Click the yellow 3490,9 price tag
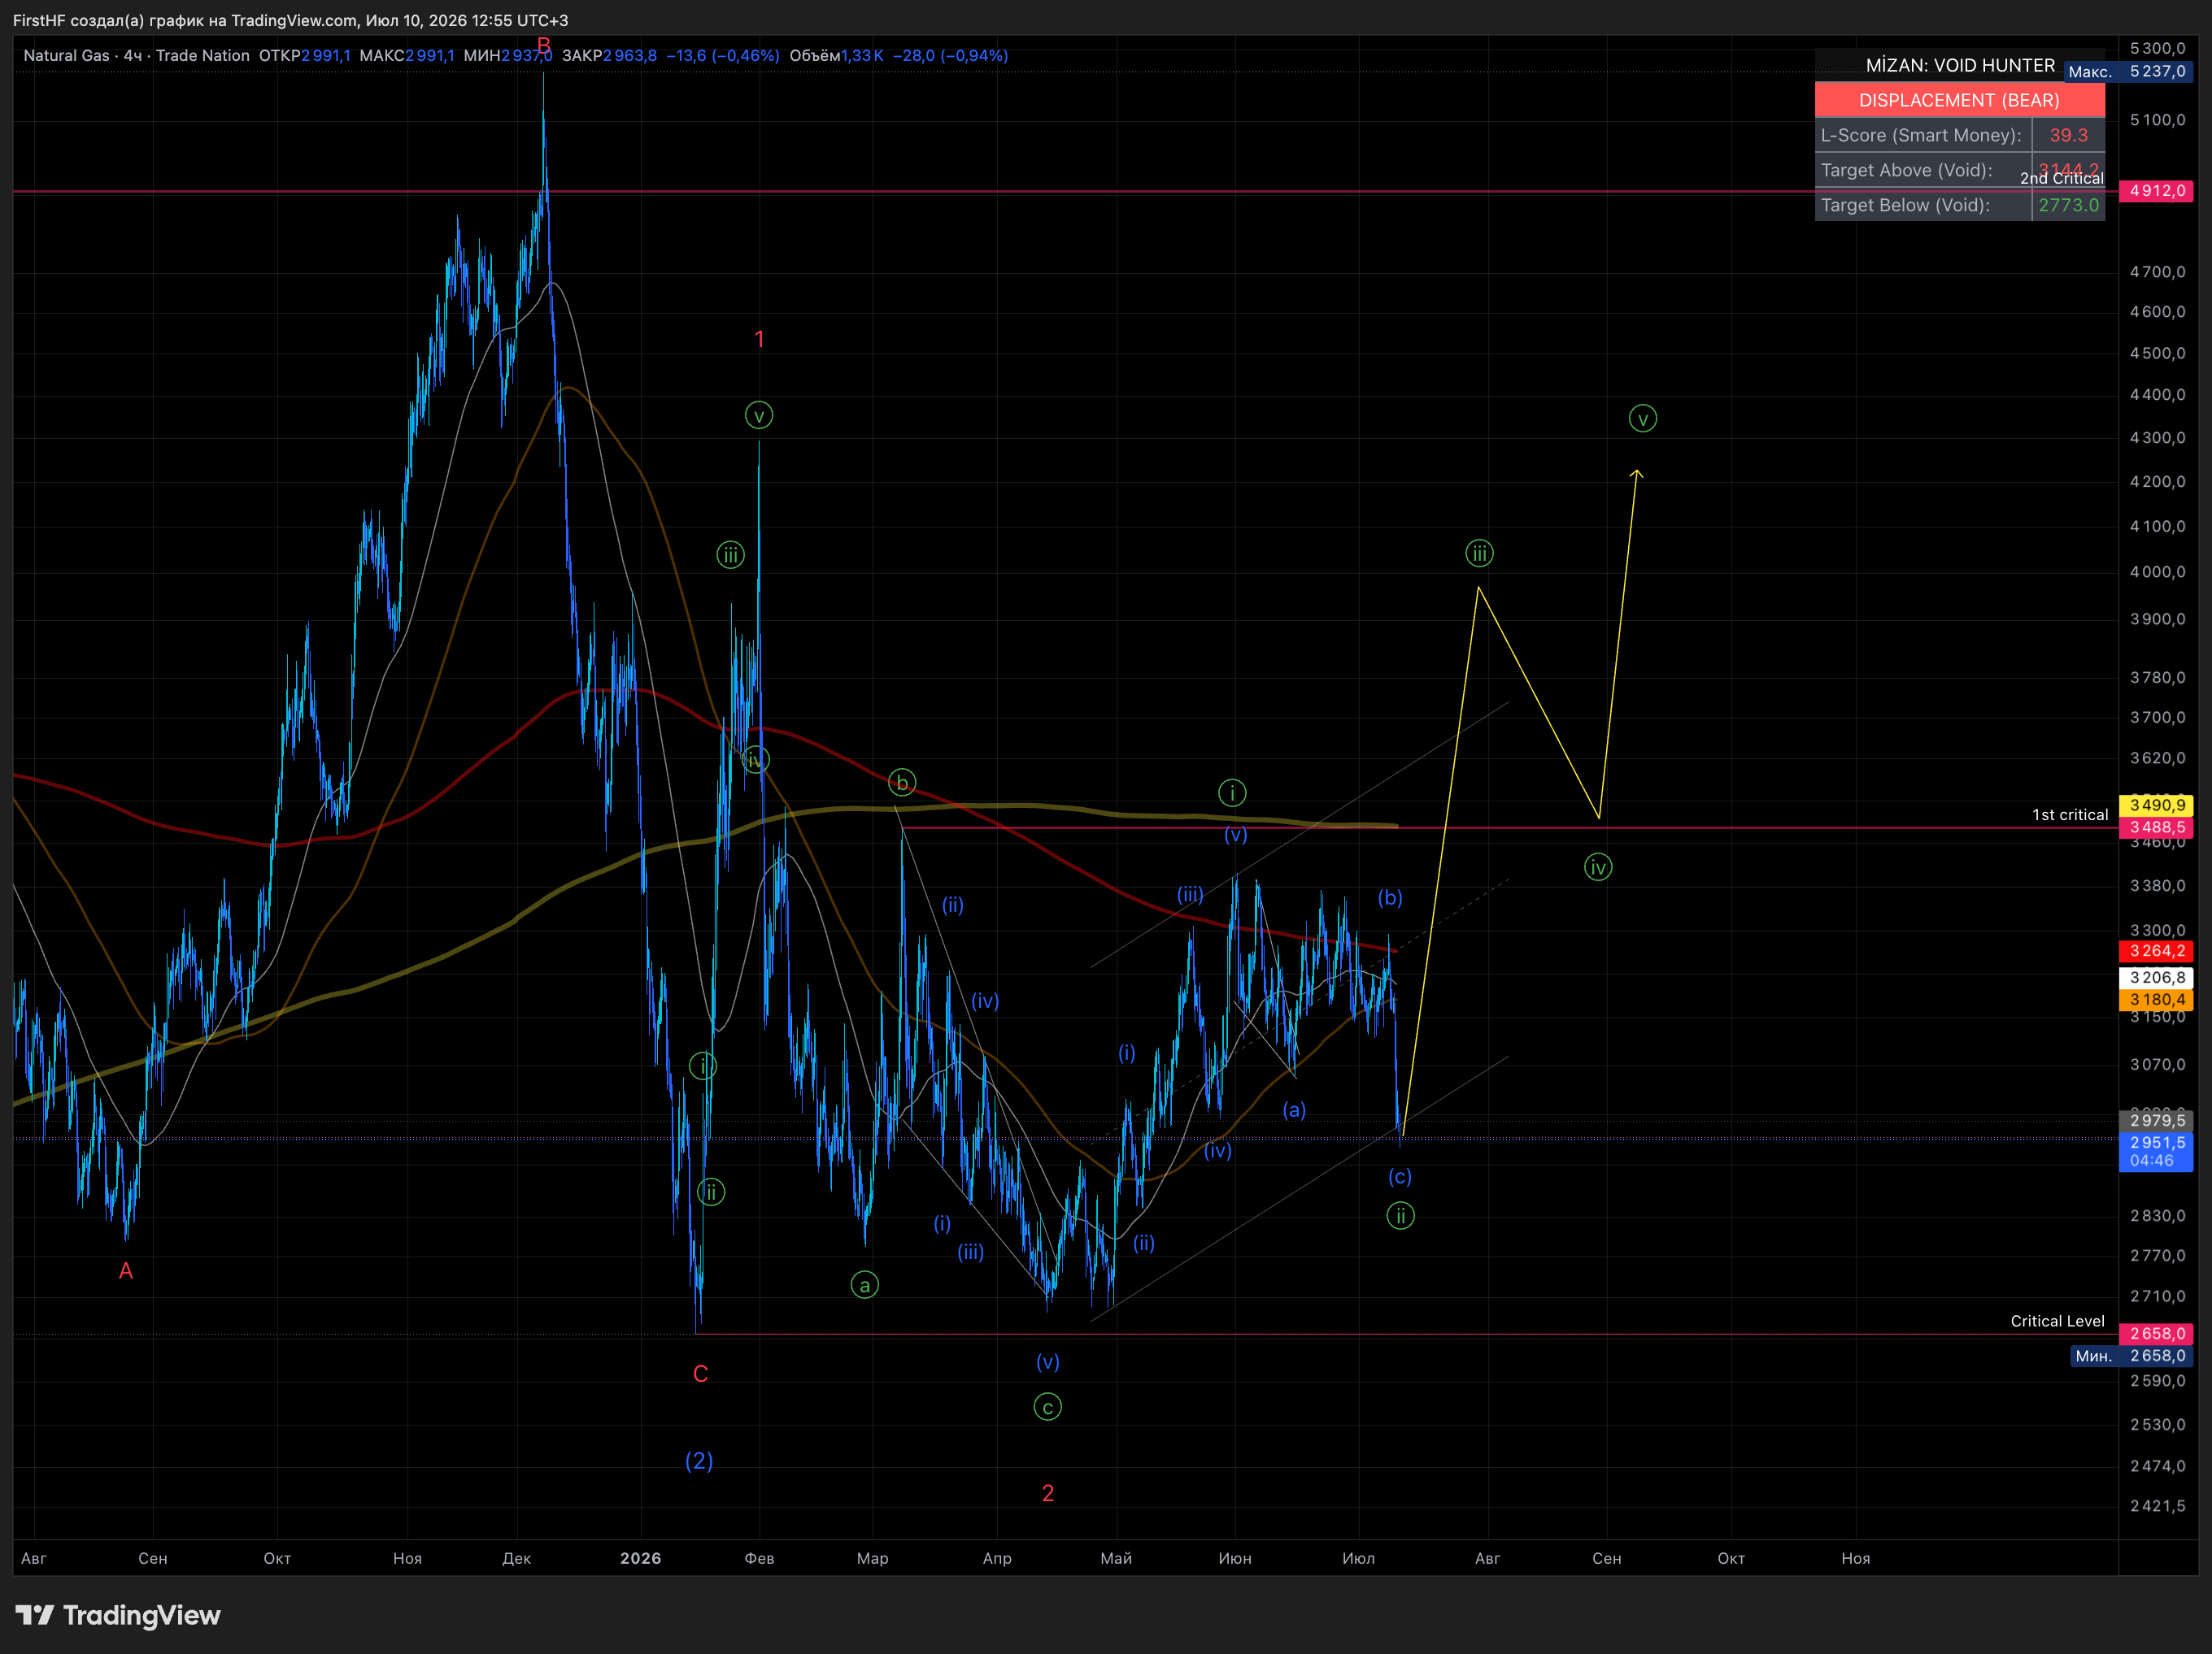2212x1654 pixels. tap(2157, 805)
